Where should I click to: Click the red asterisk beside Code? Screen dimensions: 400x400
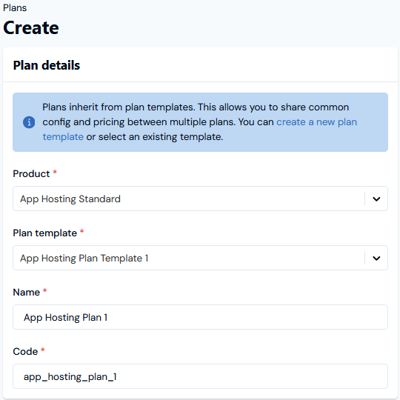pos(43,350)
